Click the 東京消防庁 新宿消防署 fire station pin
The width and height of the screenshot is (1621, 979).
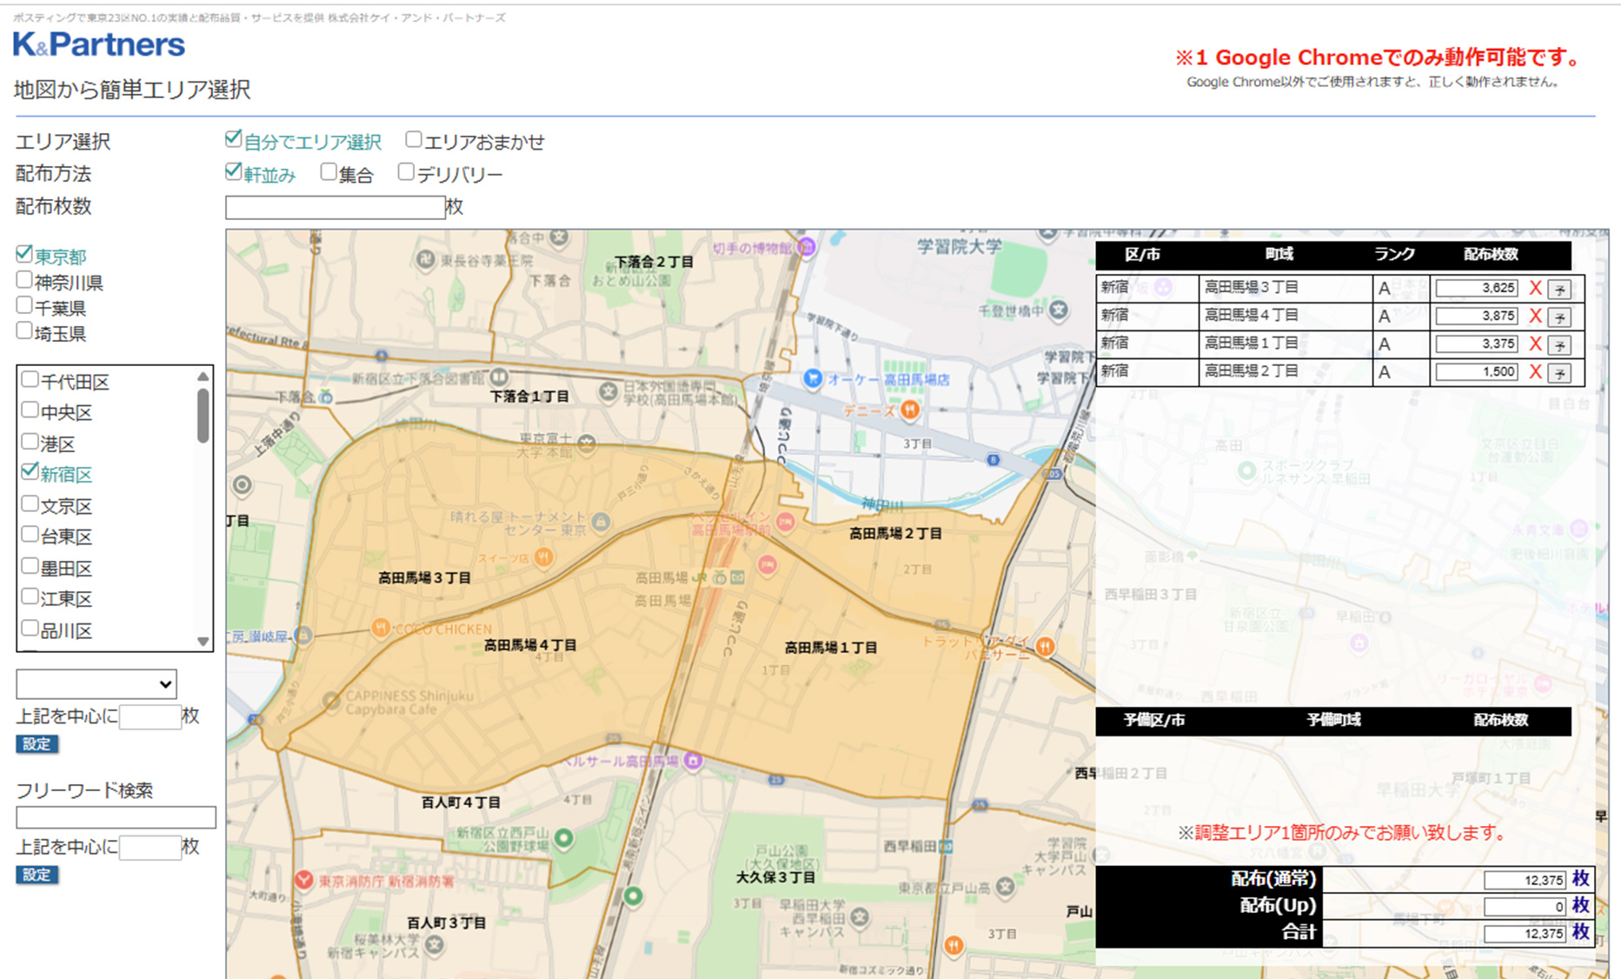[303, 880]
